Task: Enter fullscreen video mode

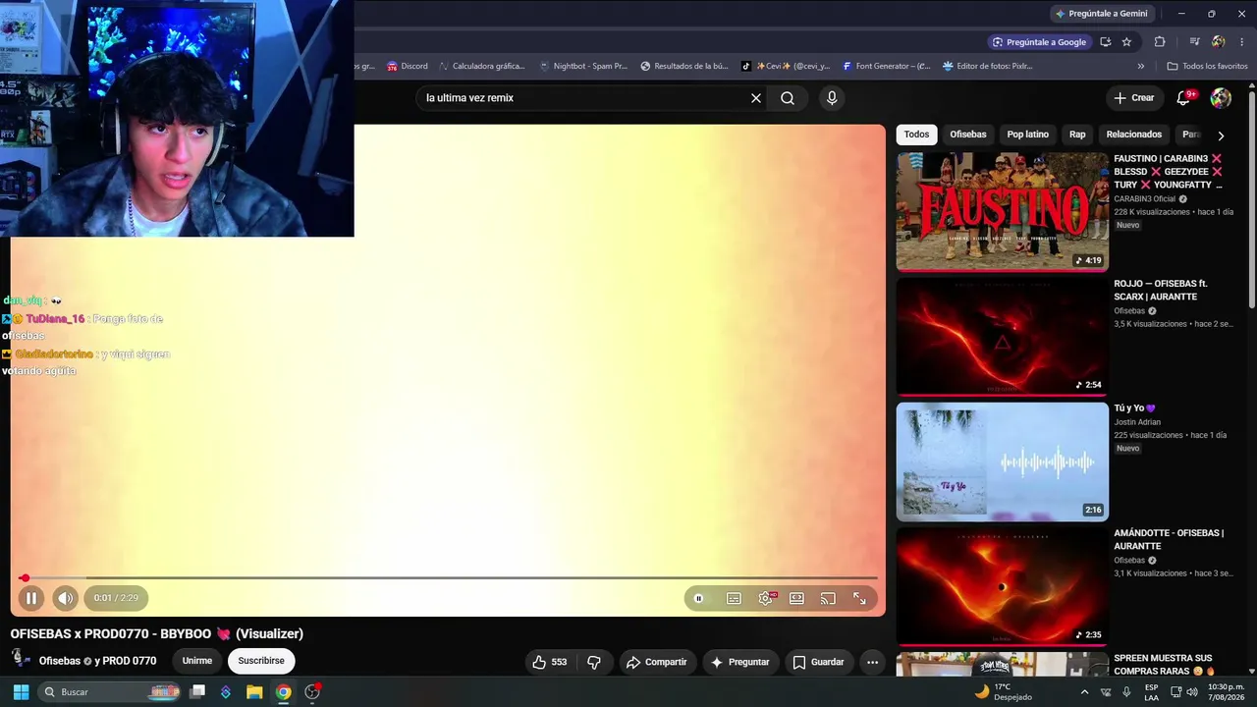Action: pyautogui.click(x=859, y=598)
